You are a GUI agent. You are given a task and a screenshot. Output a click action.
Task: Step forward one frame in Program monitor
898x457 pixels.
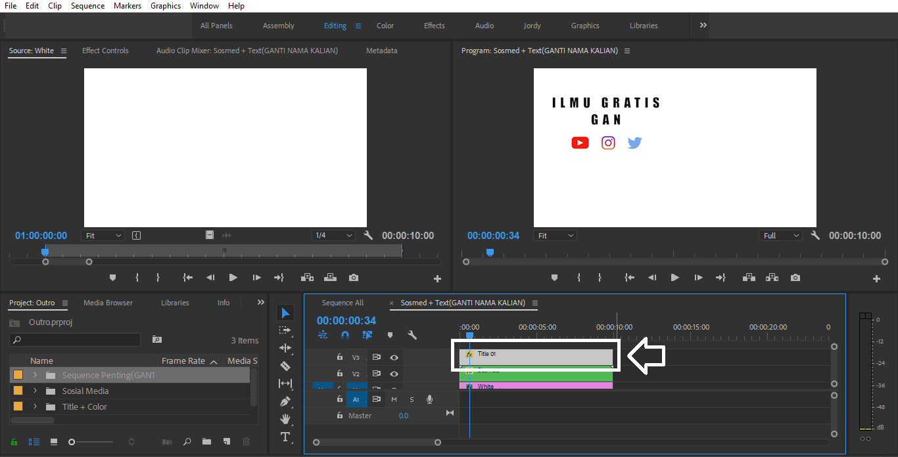point(698,278)
